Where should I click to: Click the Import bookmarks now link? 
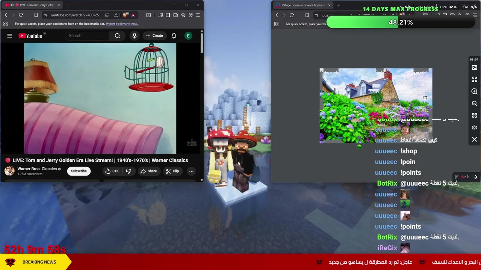click(123, 24)
